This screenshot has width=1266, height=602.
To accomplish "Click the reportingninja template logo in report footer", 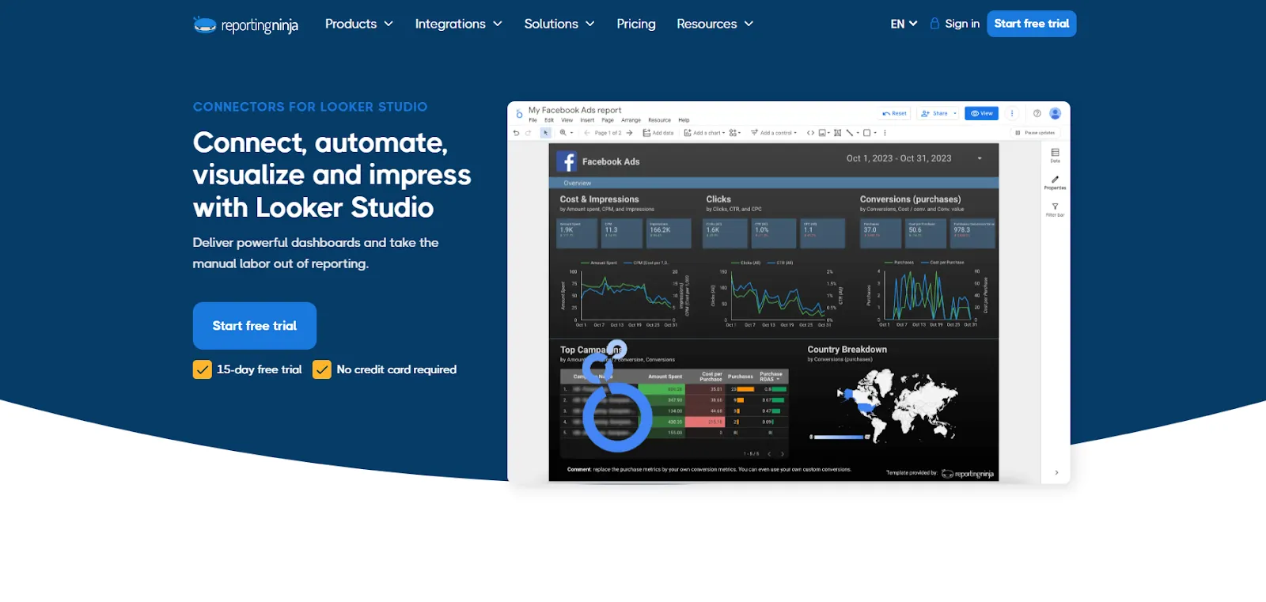I will pos(967,474).
